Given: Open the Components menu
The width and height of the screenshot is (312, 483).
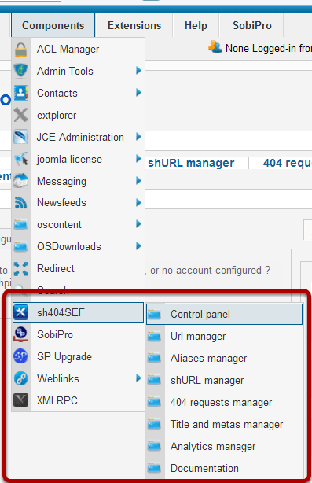Looking at the screenshot, I should point(53,25).
